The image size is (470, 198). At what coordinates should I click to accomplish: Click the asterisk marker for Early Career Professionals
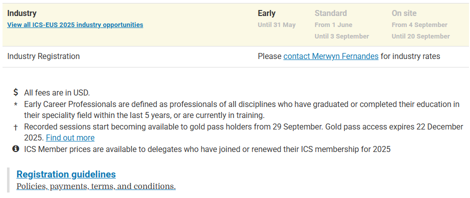16,104
